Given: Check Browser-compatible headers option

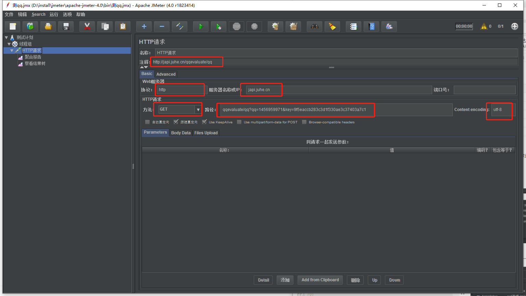Looking at the screenshot, I should point(304,122).
